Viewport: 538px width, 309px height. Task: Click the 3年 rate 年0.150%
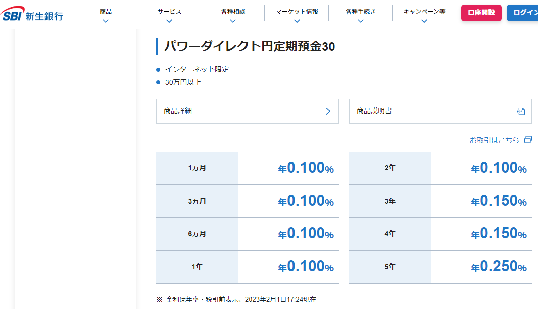pyautogui.click(x=499, y=201)
